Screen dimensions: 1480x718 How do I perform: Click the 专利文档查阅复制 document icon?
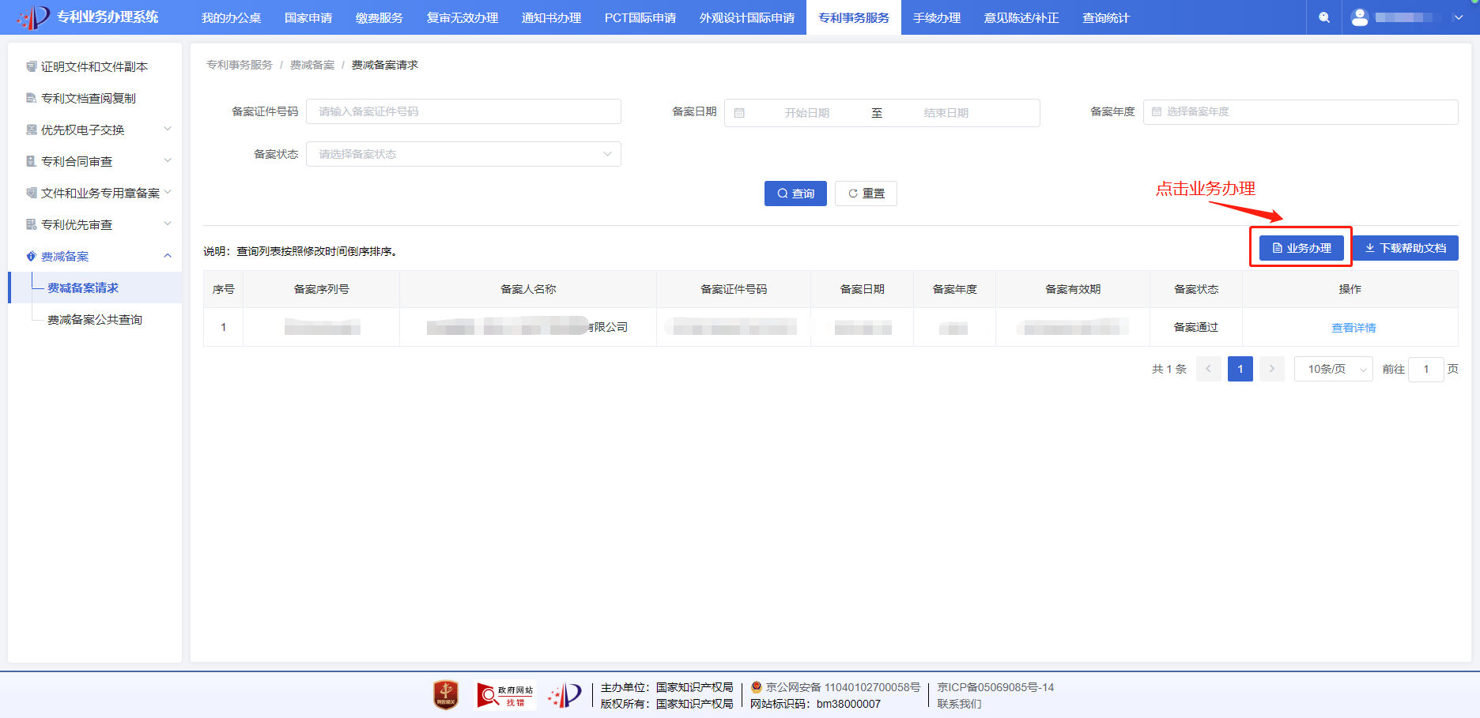[31, 97]
